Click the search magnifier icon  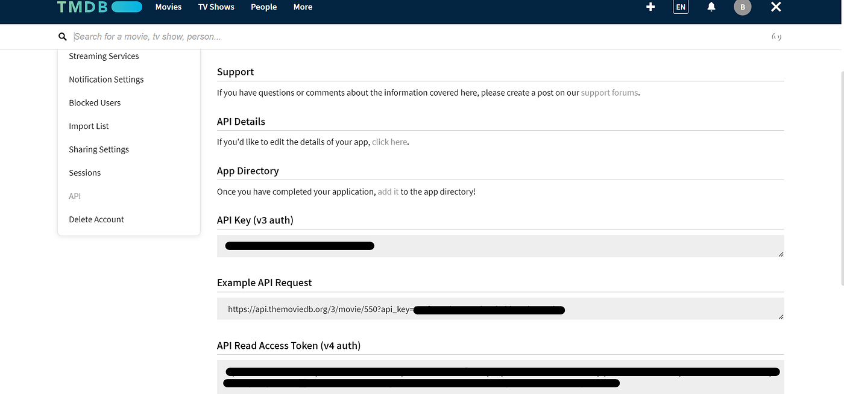click(x=63, y=37)
